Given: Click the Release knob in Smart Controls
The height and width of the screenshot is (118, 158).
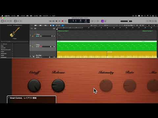Looking at the screenshot, I should (58, 86).
